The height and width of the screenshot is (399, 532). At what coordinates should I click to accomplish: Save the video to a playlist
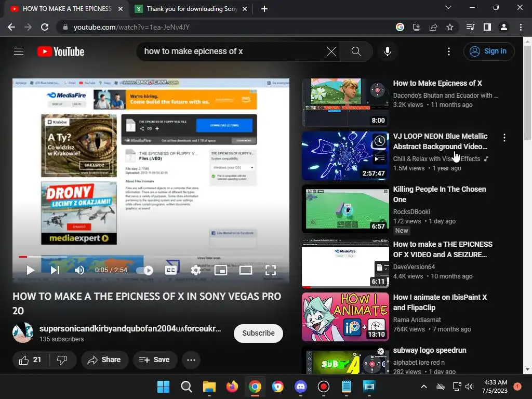[x=155, y=360]
